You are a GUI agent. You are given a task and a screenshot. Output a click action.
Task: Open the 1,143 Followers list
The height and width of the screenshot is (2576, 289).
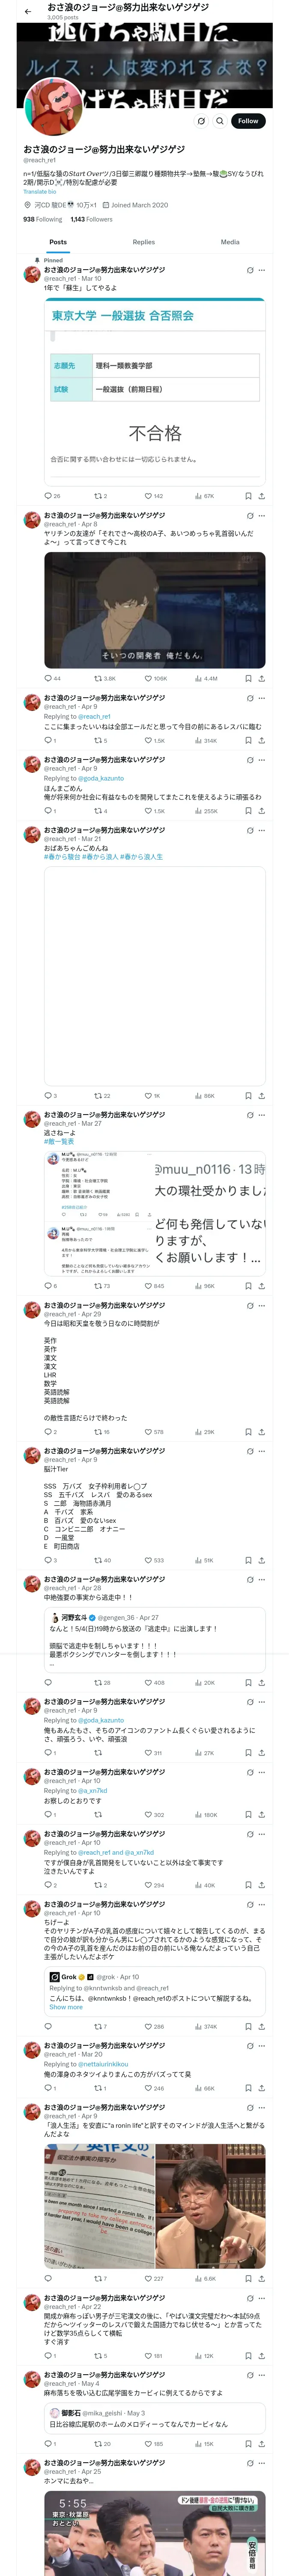point(91,219)
